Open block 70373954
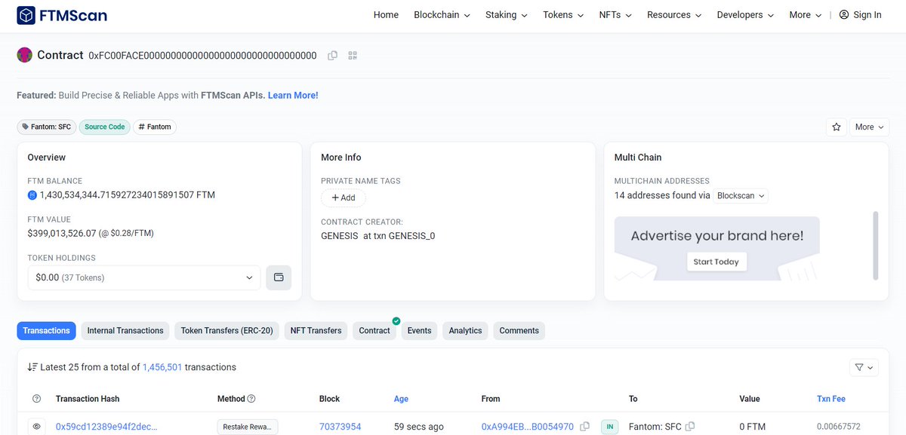This screenshot has height=435, width=906. [341, 427]
